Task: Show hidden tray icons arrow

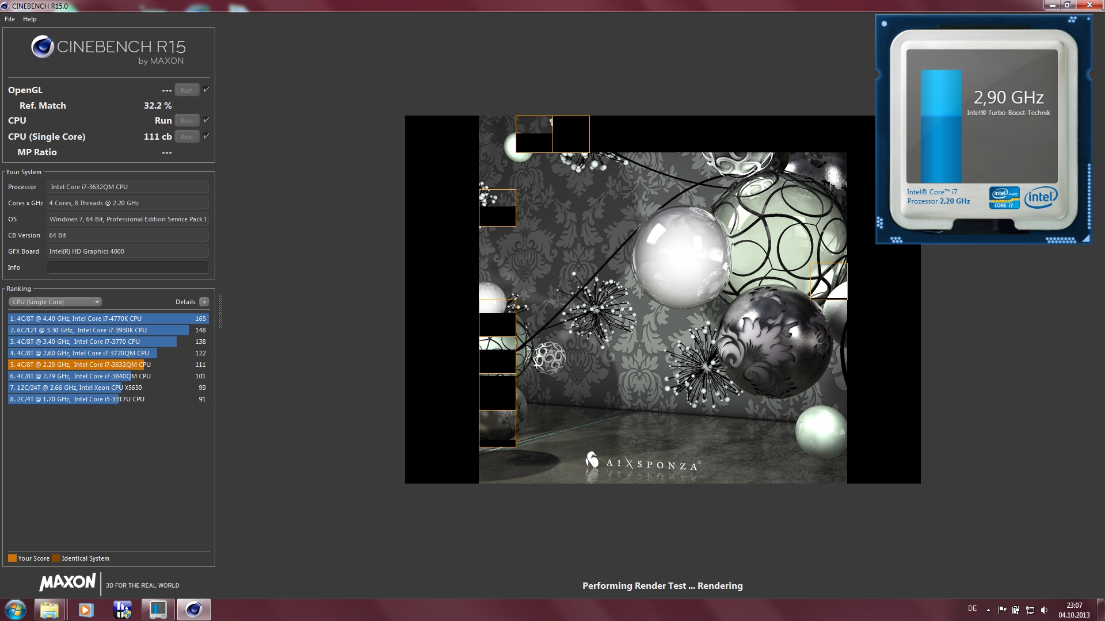Action: click(x=988, y=610)
